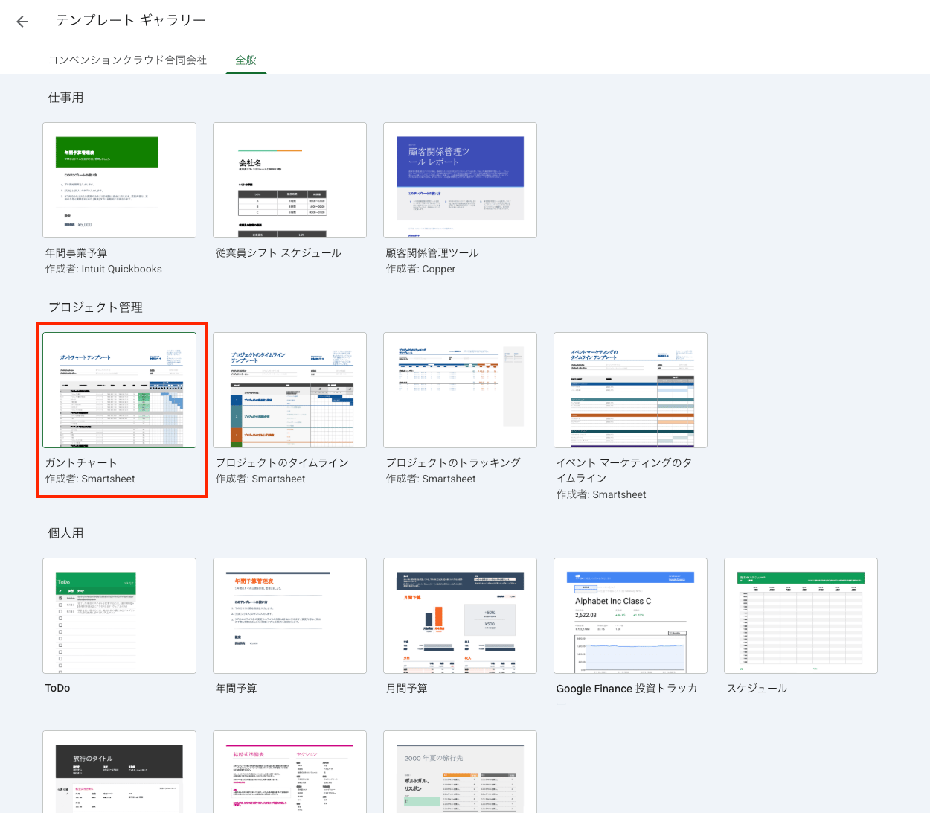Open the ガントチャート template thumbnail
Screen dimensions: 930x813
click(x=120, y=390)
